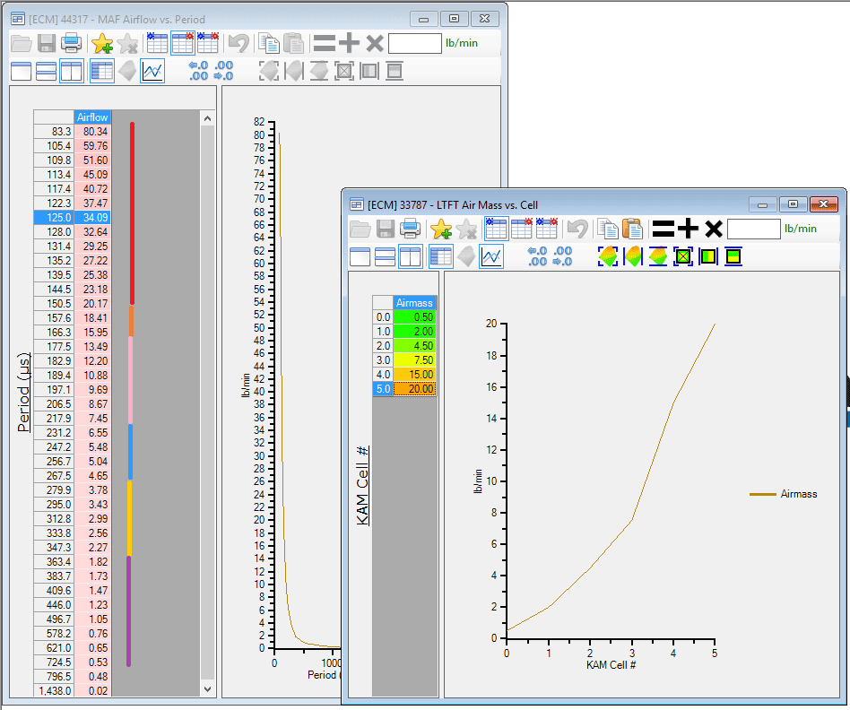Toggle single pane layout in MAF Airflow window
This screenshot has width=850, height=710.
22,71
